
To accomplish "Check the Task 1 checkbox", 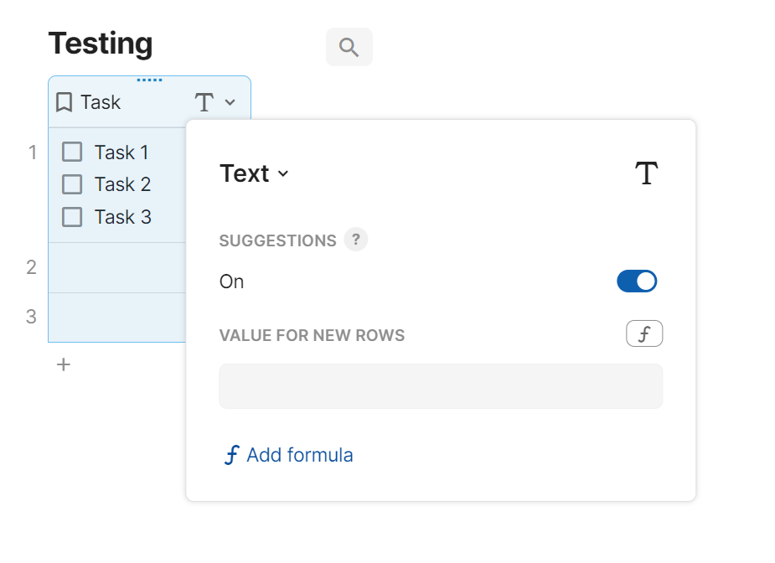I will click(73, 152).
